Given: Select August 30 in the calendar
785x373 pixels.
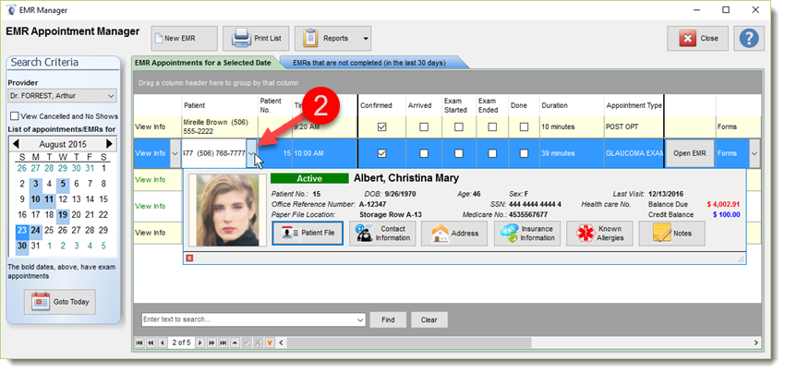Looking at the screenshot, I should tap(22, 246).
